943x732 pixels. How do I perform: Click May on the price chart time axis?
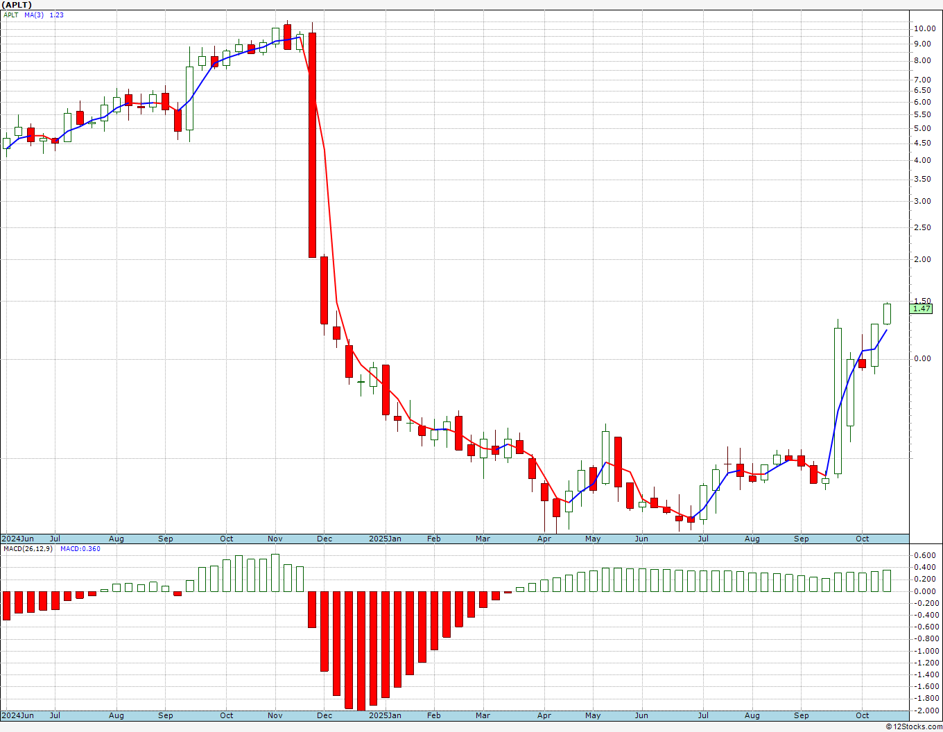coord(593,539)
